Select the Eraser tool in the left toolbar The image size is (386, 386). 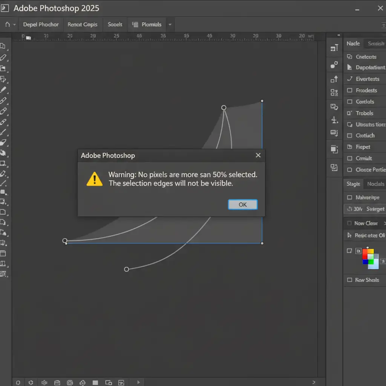tap(3, 142)
